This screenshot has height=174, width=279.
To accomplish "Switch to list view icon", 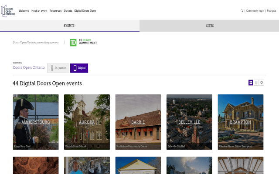I will point(256,83).
